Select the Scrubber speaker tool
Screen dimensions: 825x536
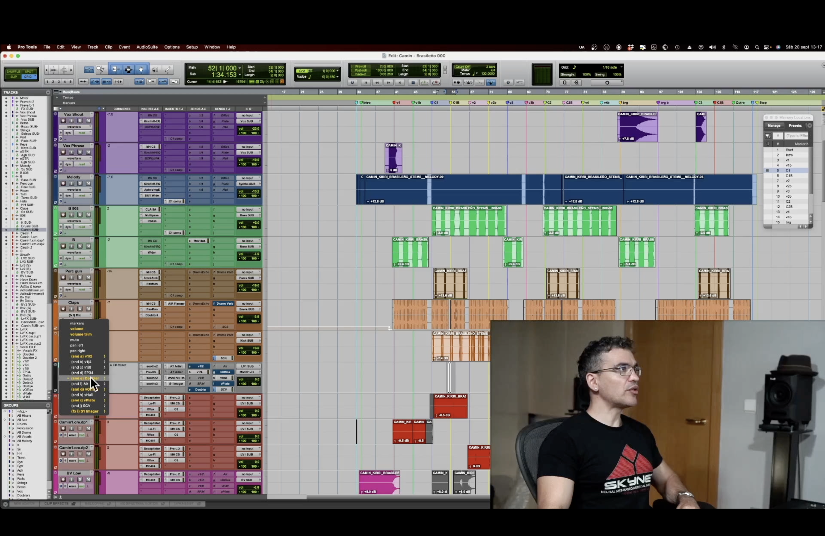tap(155, 70)
